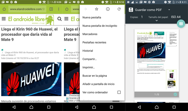Tap the site search magnifier icon
Image resolution: width=188 pixels, height=111 pixels.
click(x=59, y=19)
